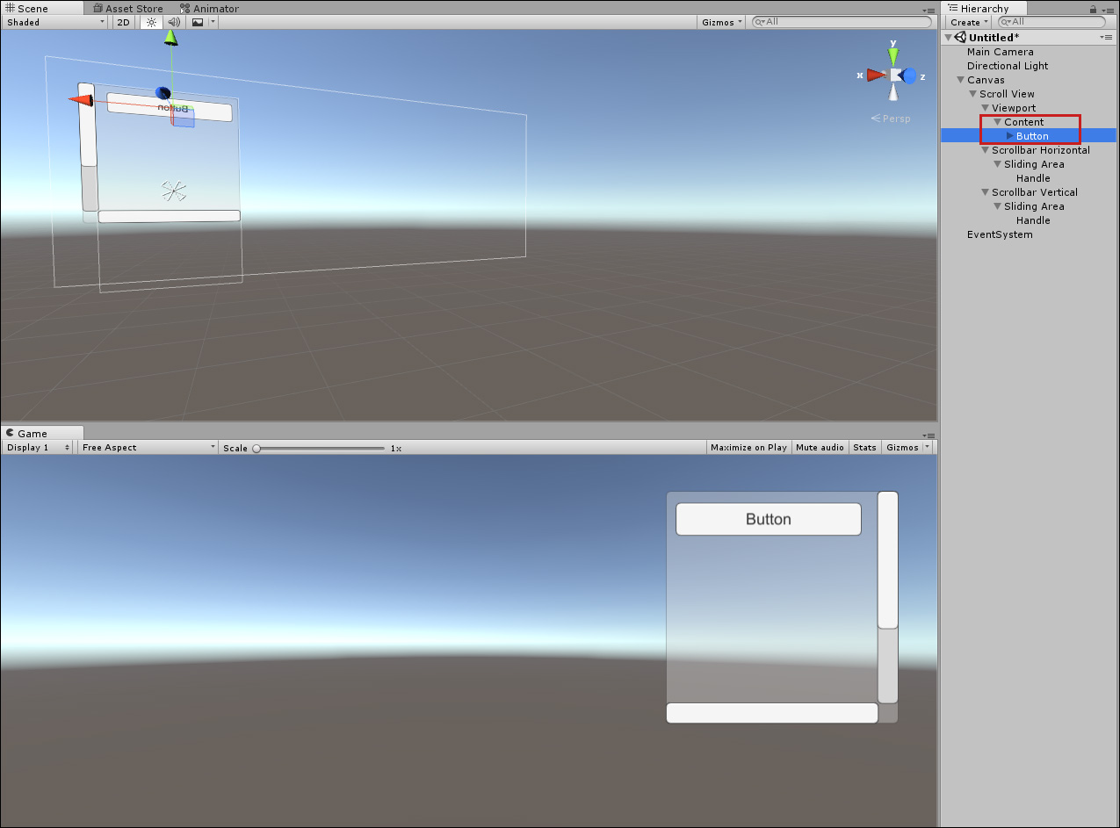The width and height of the screenshot is (1120, 828).
Task: Open the Untitled* scene options menu
Action: [1108, 38]
